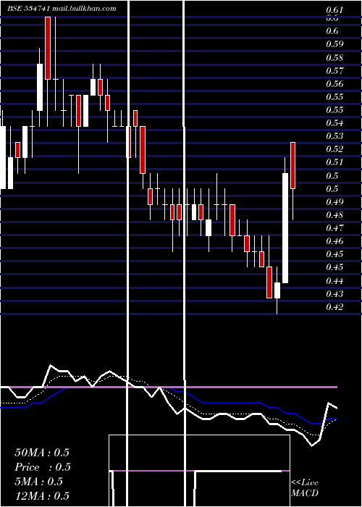The height and width of the screenshot is (507, 362).
Task: Click the 0.49 price axis label
Action: (334, 202)
